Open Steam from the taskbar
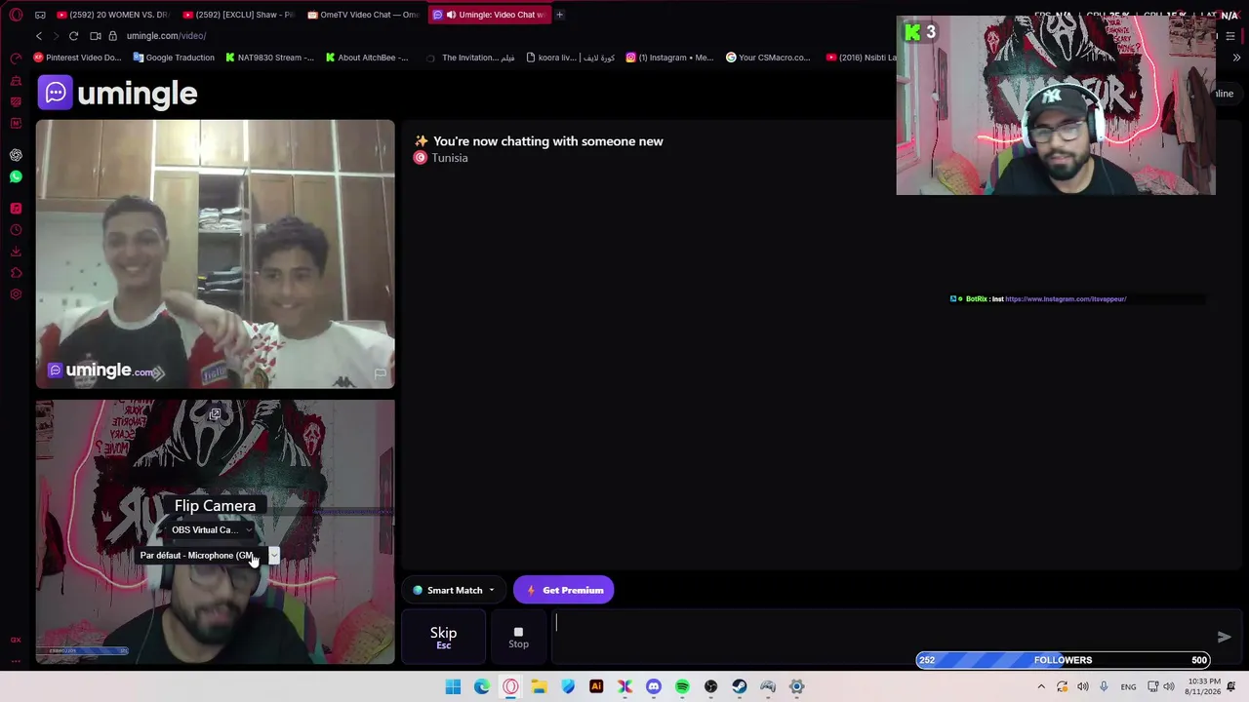The image size is (1249, 702). click(740, 686)
